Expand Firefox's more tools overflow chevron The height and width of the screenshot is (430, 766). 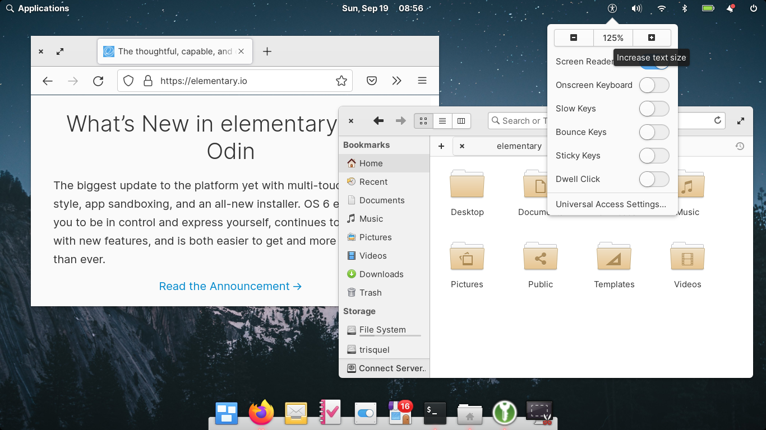click(397, 81)
